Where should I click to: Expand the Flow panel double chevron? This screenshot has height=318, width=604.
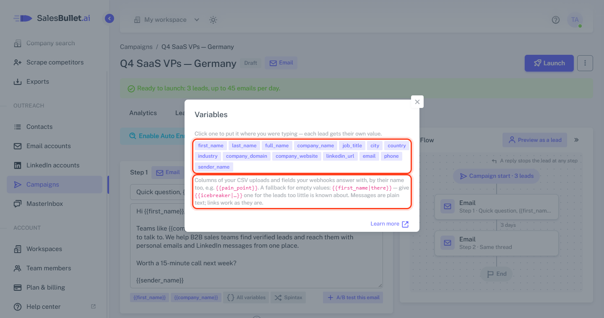(576, 140)
